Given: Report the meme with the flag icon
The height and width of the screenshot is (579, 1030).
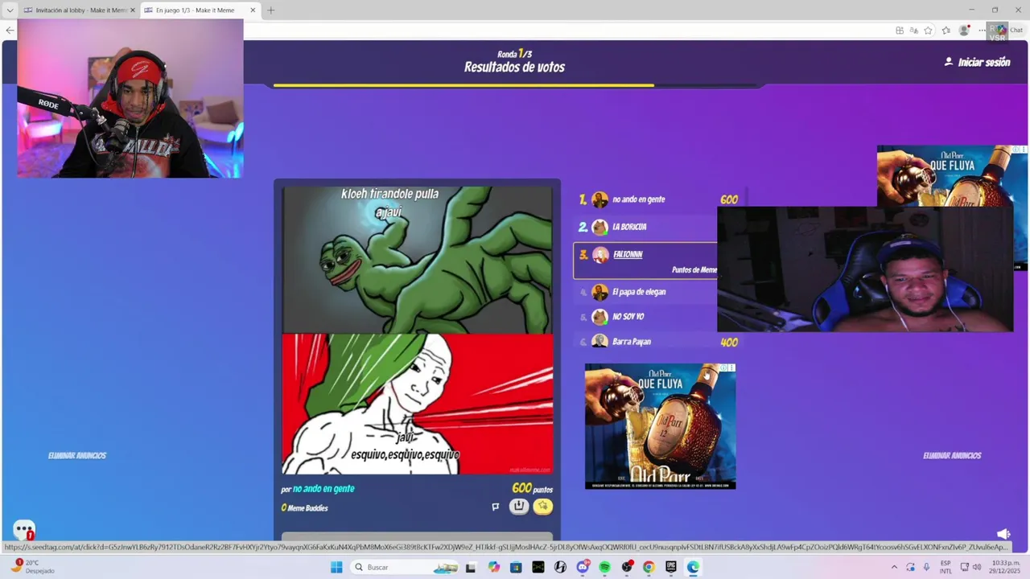Looking at the screenshot, I should coord(495,507).
